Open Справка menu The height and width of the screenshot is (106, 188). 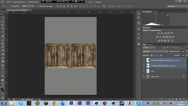tap(98, 2)
